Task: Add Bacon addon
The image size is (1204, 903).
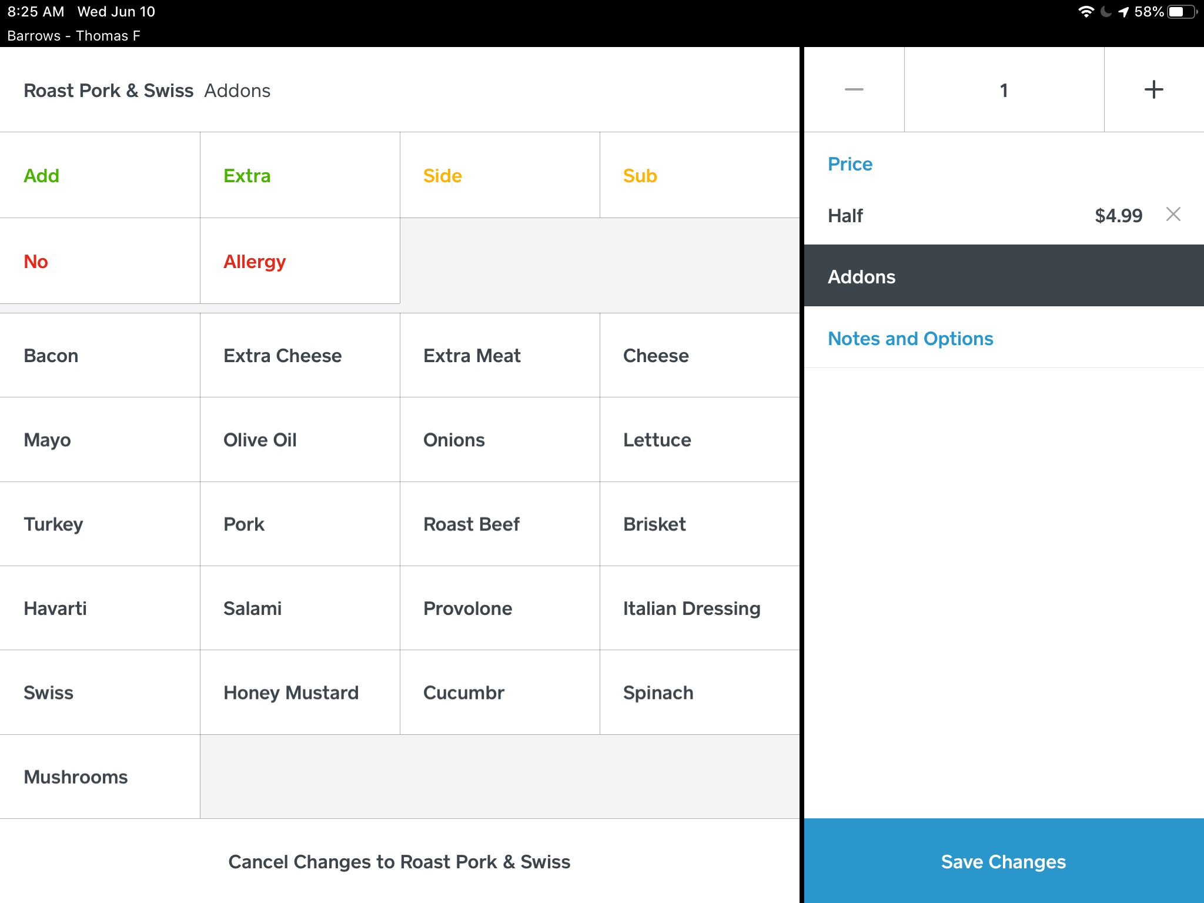Action: coord(100,356)
